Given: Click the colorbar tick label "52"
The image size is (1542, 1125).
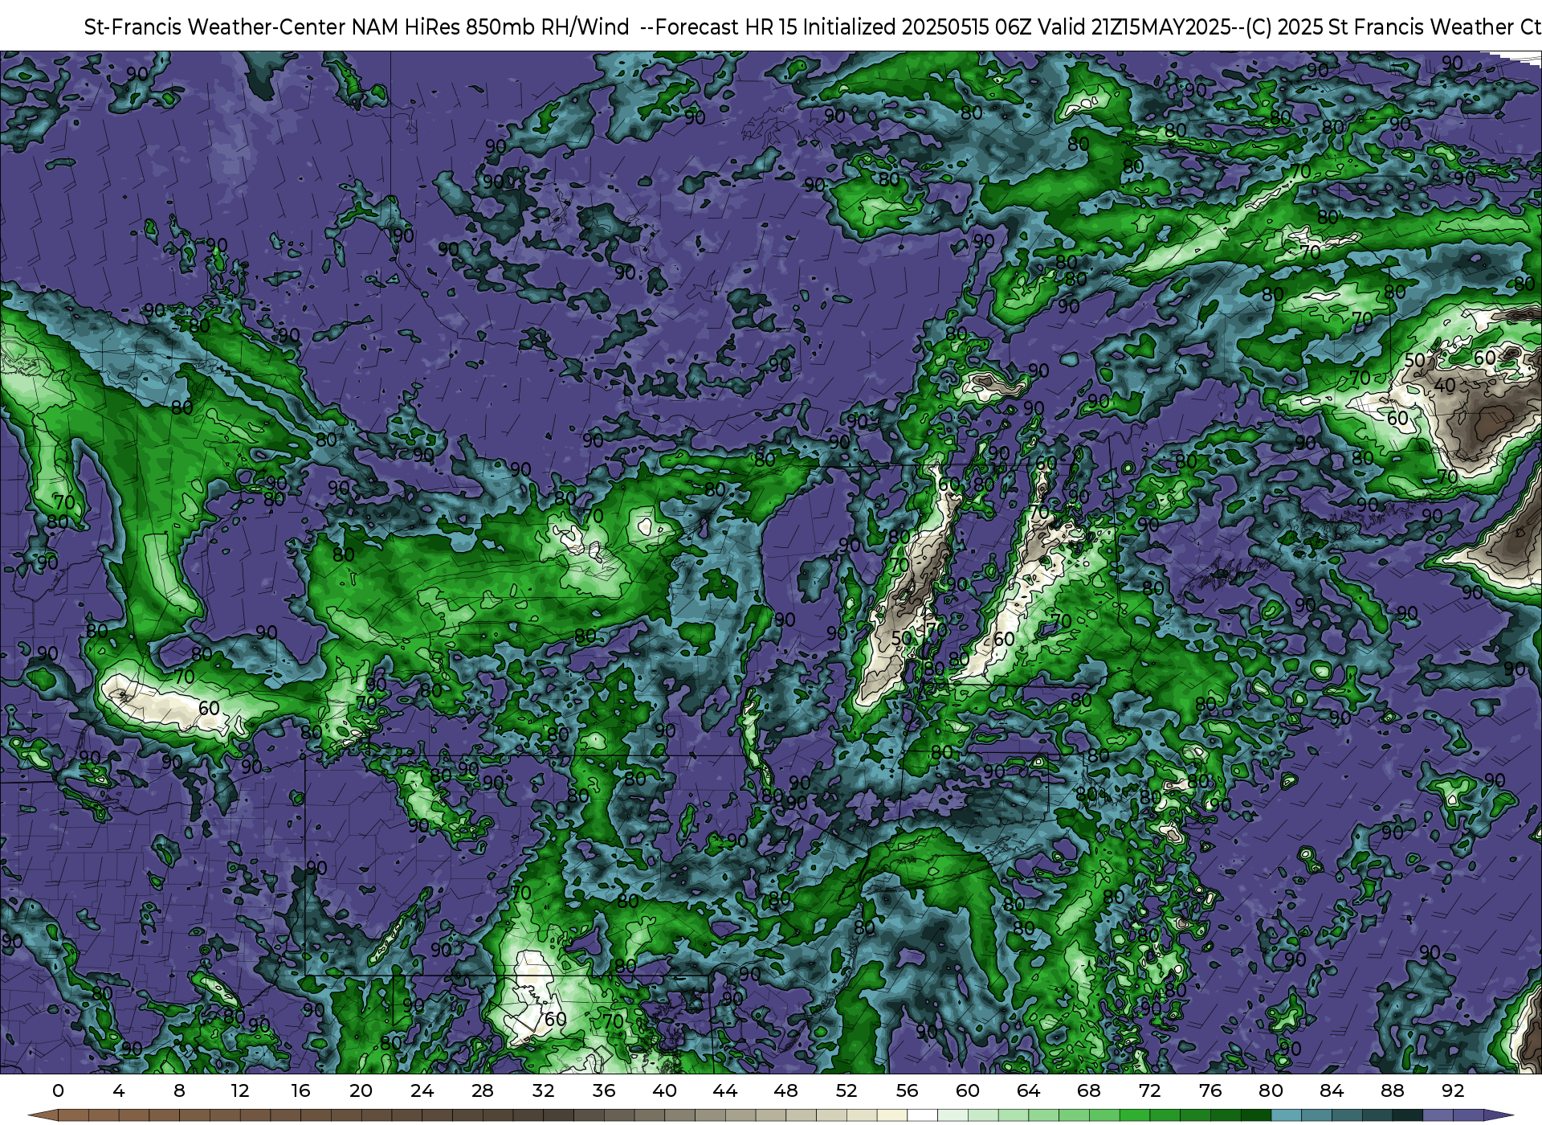Looking at the screenshot, I should (846, 1090).
